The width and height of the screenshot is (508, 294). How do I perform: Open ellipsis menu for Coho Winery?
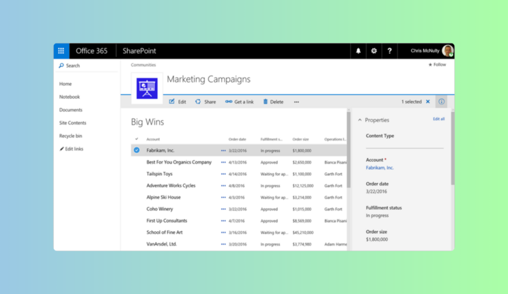223,209
